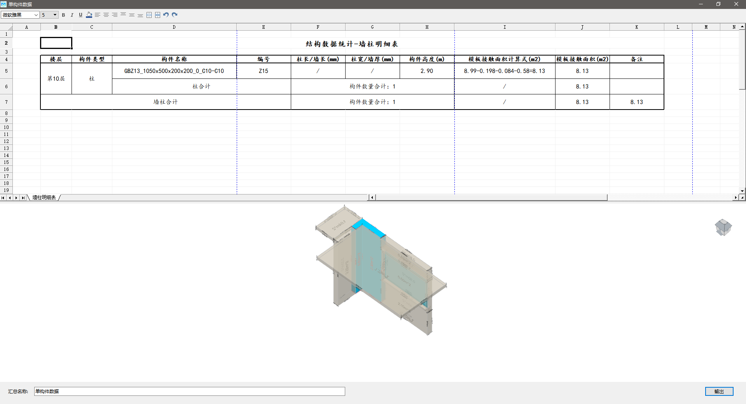The height and width of the screenshot is (404, 746).
Task: Toggle underline formatting
Action: click(80, 15)
